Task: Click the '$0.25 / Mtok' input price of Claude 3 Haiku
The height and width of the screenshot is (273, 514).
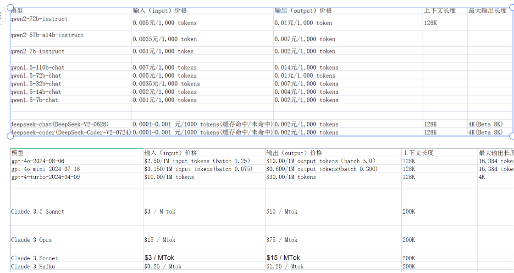Action: tap(163, 267)
